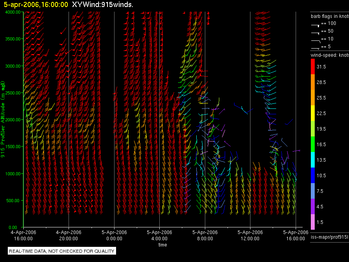Select the 10-knot barb symbol in legend

(315, 40)
